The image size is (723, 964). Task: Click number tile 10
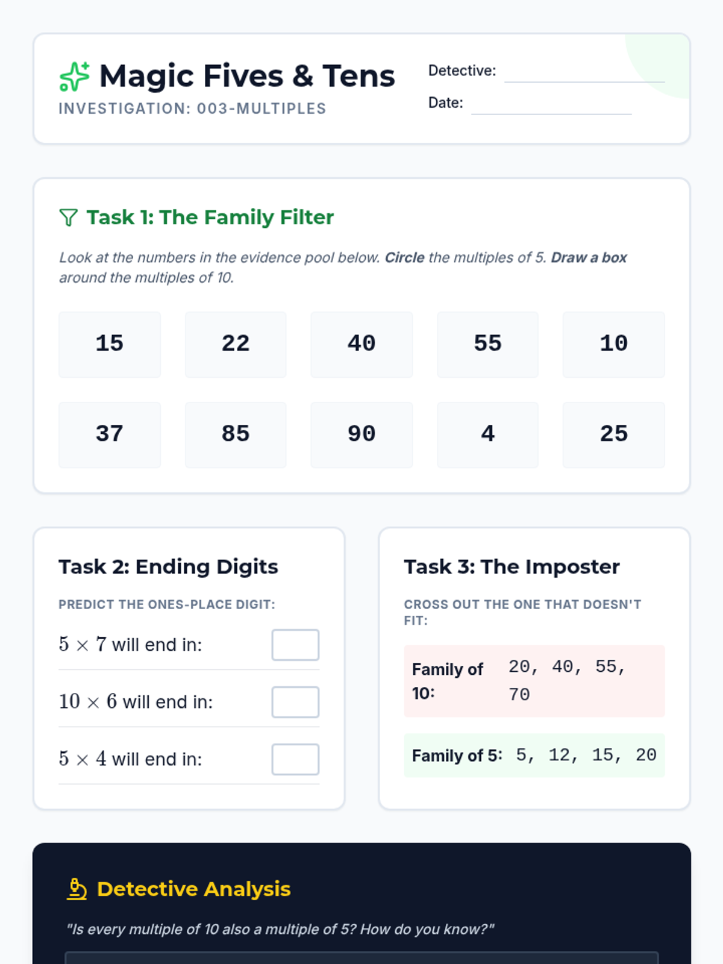[x=613, y=344]
